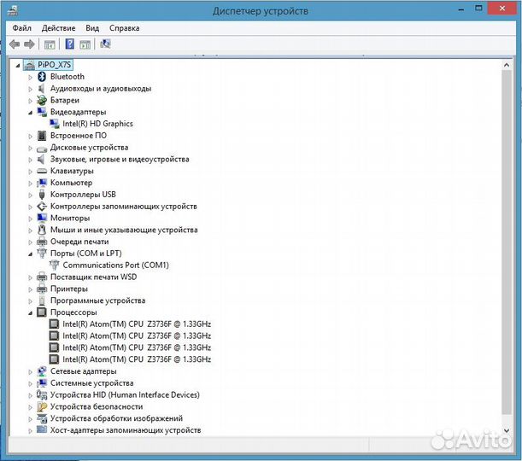Viewport: 522px width, 461px height.
Task: Click the Bluetooth category icon
Action: 42,77
